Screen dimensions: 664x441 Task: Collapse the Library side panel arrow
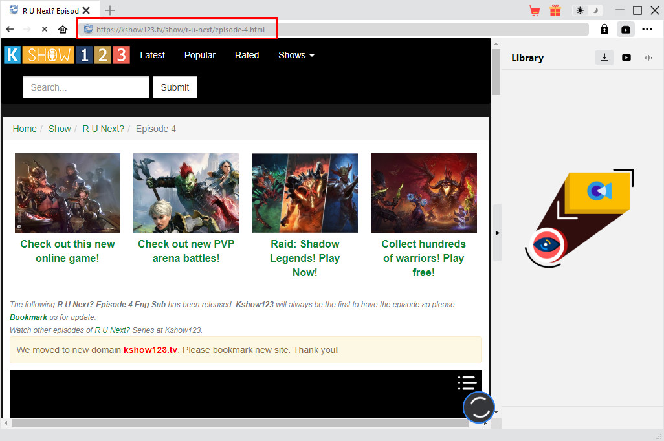pos(497,233)
